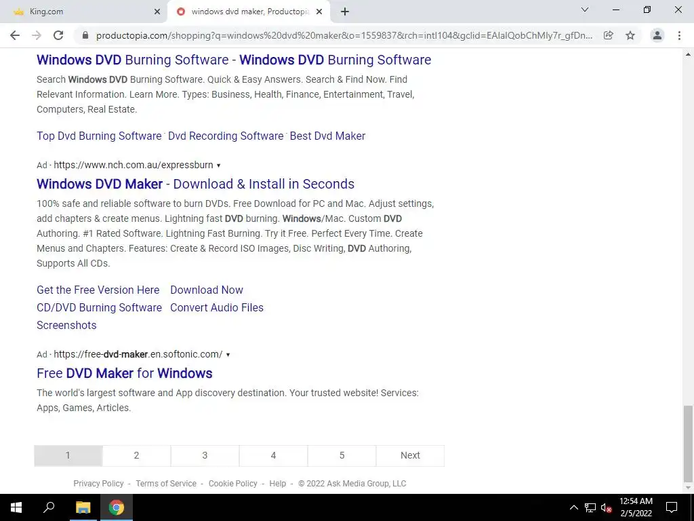Open Cookie Policy footer link
The width and height of the screenshot is (694, 521).
click(x=233, y=483)
